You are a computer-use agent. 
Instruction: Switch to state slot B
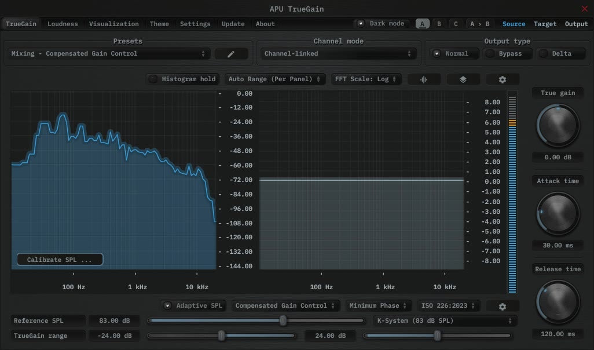[439, 24]
